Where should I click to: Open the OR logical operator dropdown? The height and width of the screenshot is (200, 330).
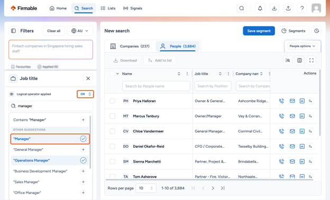click(85, 94)
